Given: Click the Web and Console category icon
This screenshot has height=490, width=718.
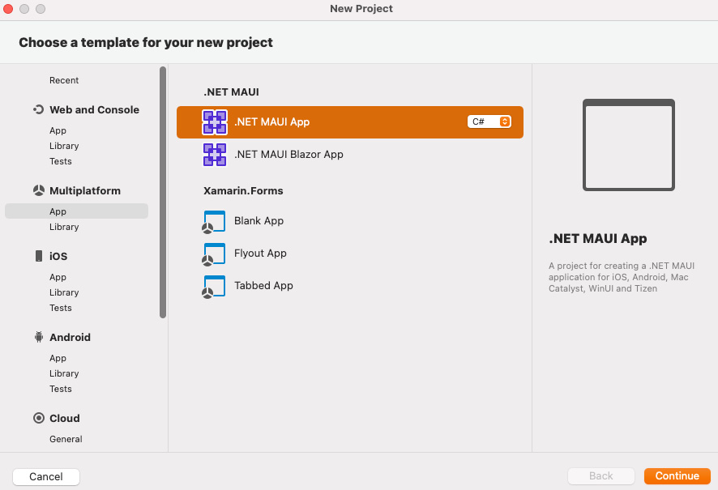Looking at the screenshot, I should coord(38,110).
